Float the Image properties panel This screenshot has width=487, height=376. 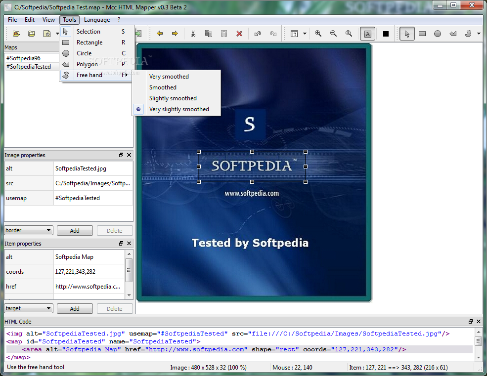click(121, 155)
